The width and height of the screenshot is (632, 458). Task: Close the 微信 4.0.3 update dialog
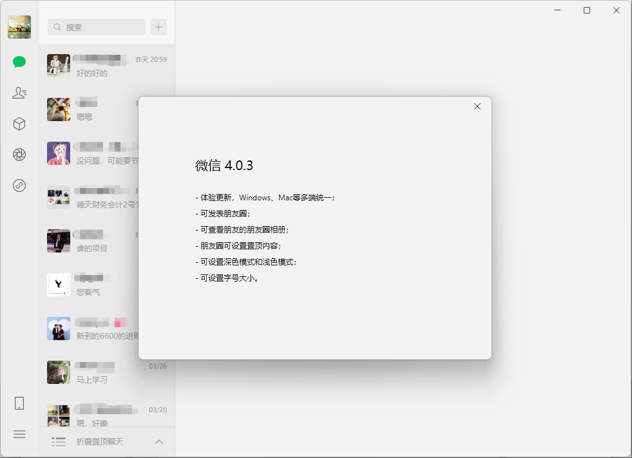[477, 106]
